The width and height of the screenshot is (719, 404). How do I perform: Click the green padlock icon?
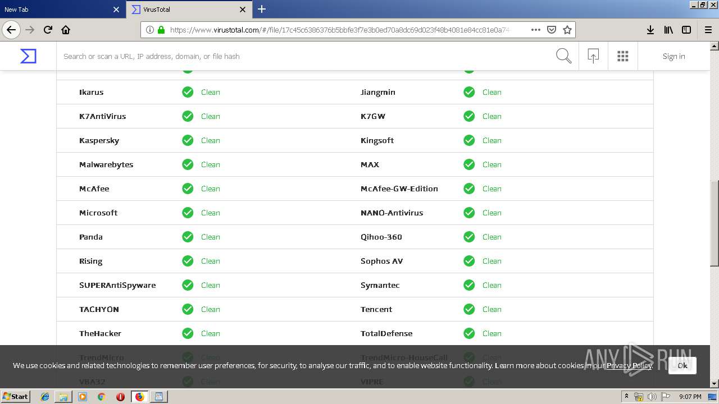pyautogui.click(x=161, y=30)
